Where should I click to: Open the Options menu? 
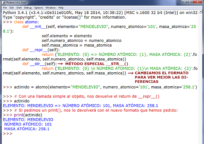click(x=39, y=8)
